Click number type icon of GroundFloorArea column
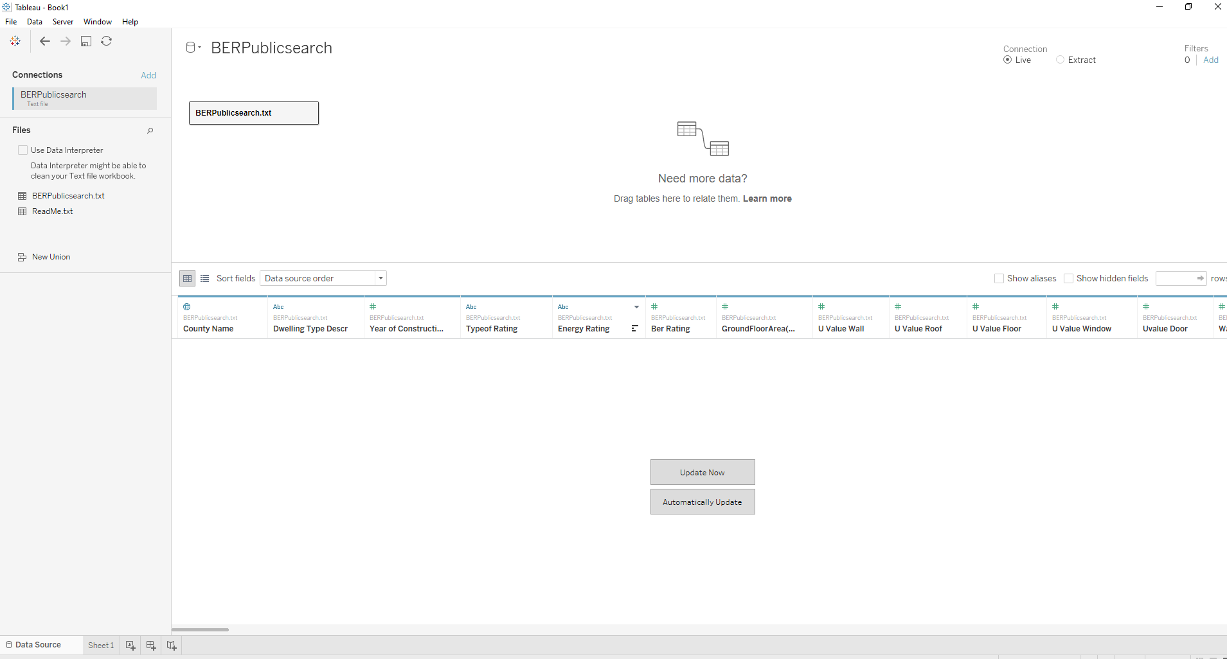This screenshot has height=659, width=1227. [x=725, y=306]
